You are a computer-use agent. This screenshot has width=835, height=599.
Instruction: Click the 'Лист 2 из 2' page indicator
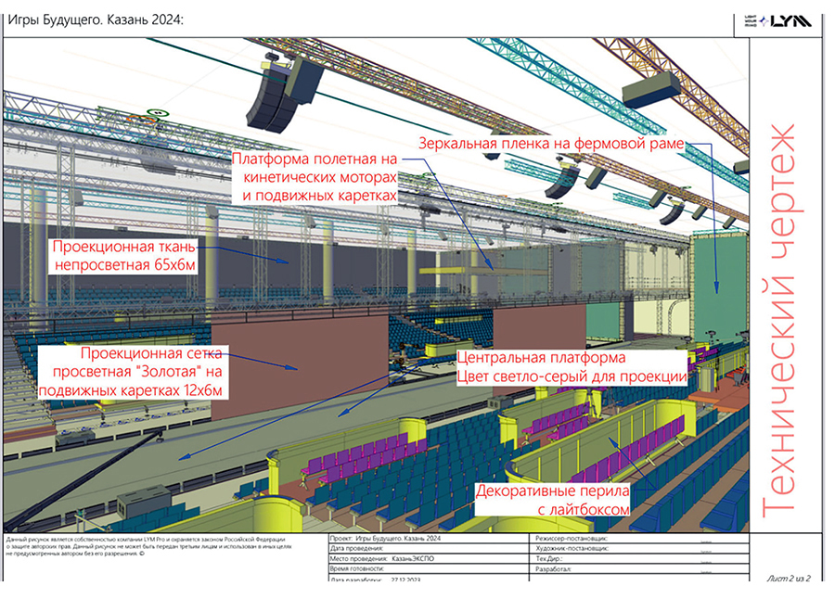point(789,579)
